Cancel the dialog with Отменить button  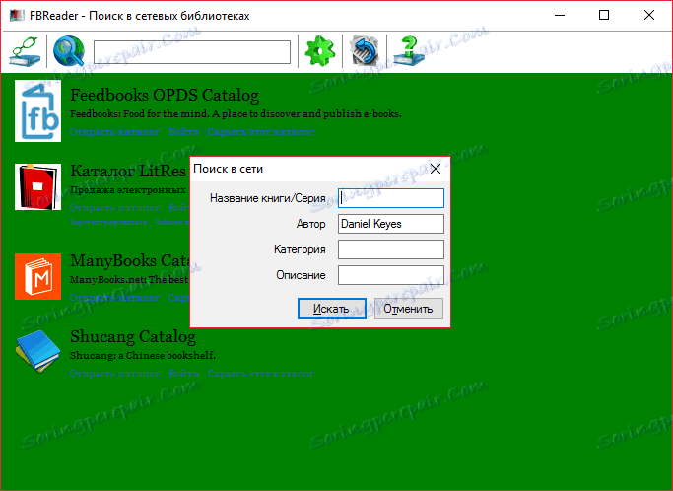click(x=409, y=309)
